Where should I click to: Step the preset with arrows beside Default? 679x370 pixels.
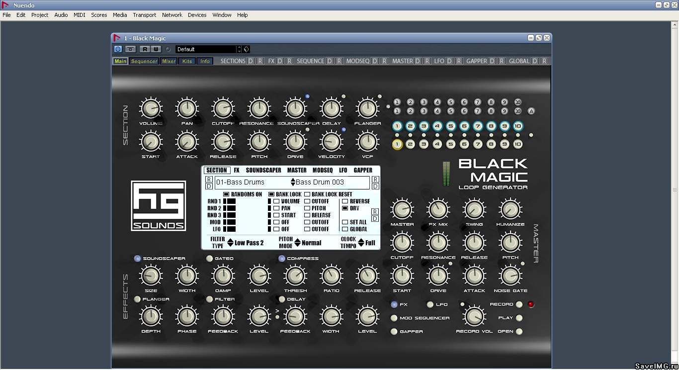239,49
